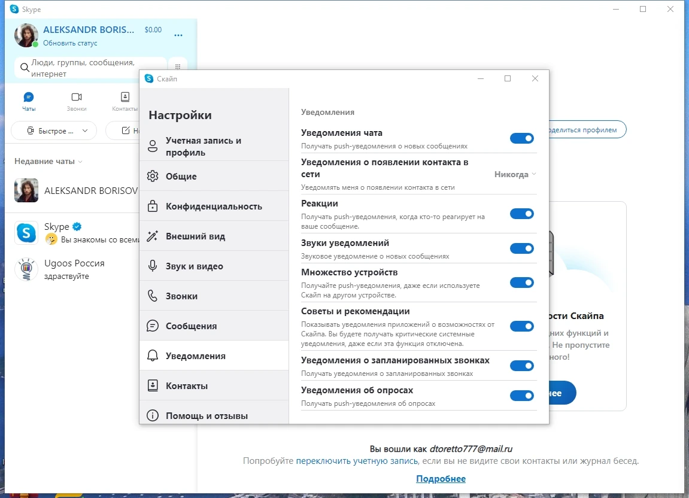Screen dimensions: 689x498
Task: Click the new chat pencil icon
Action: pyautogui.click(x=126, y=130)
